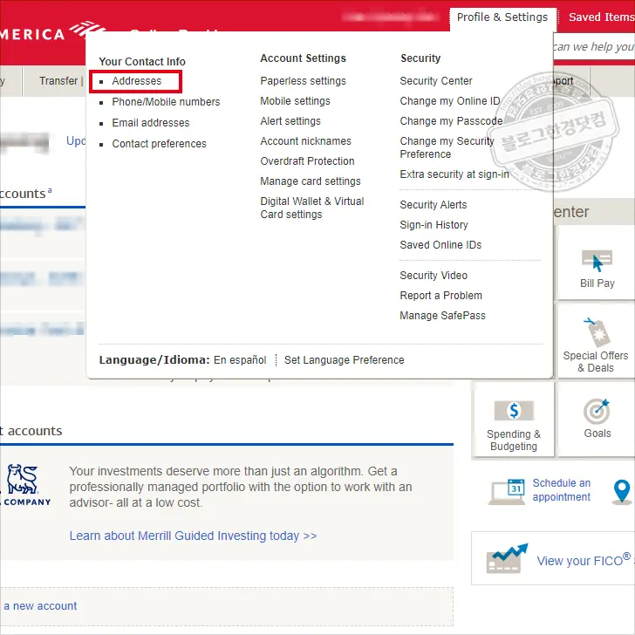Click Set Language Preference
This screenshot has width=635, height=635.
344,360
